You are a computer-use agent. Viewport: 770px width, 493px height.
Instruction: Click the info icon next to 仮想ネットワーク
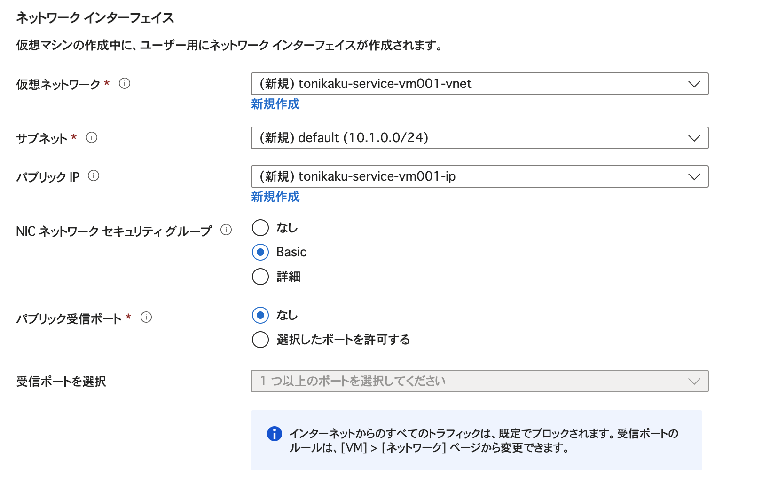124,84
